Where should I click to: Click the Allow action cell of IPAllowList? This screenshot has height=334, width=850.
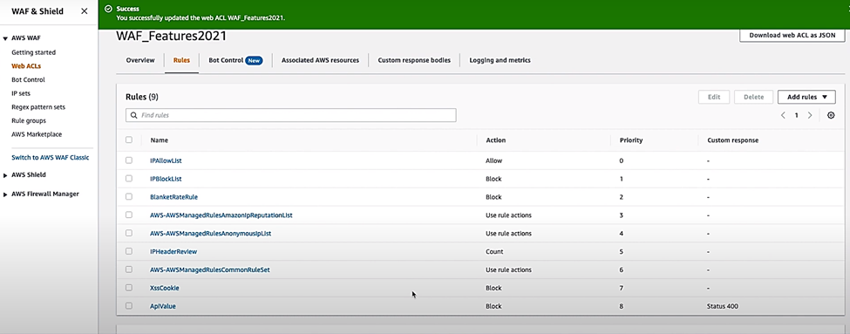pos(493,161)
